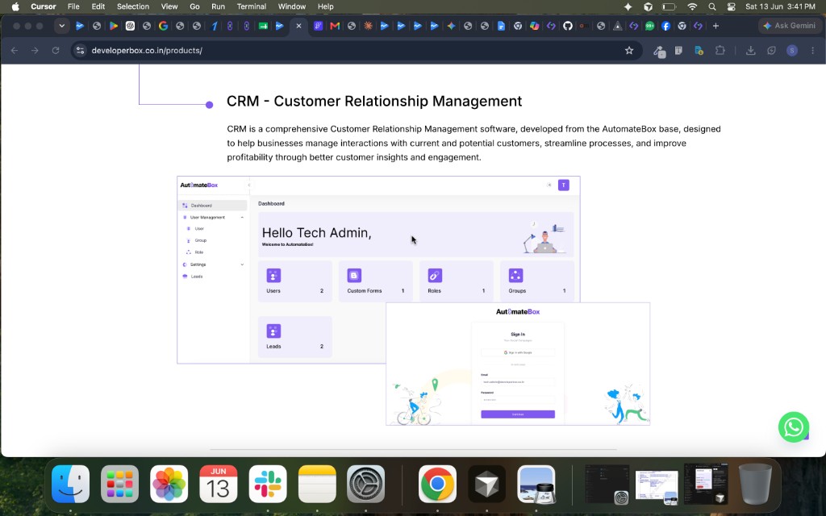The height and width of the screenshot is (516, 826).
Task: Switch to the green Google Meet tab
Action: pyautogui.click(x=263, y=26)
